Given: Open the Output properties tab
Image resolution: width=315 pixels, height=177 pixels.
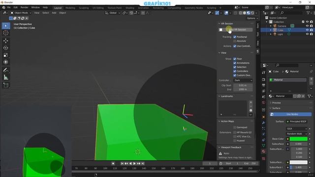Looking at the screenshot, I should click(x=264, y=85).
